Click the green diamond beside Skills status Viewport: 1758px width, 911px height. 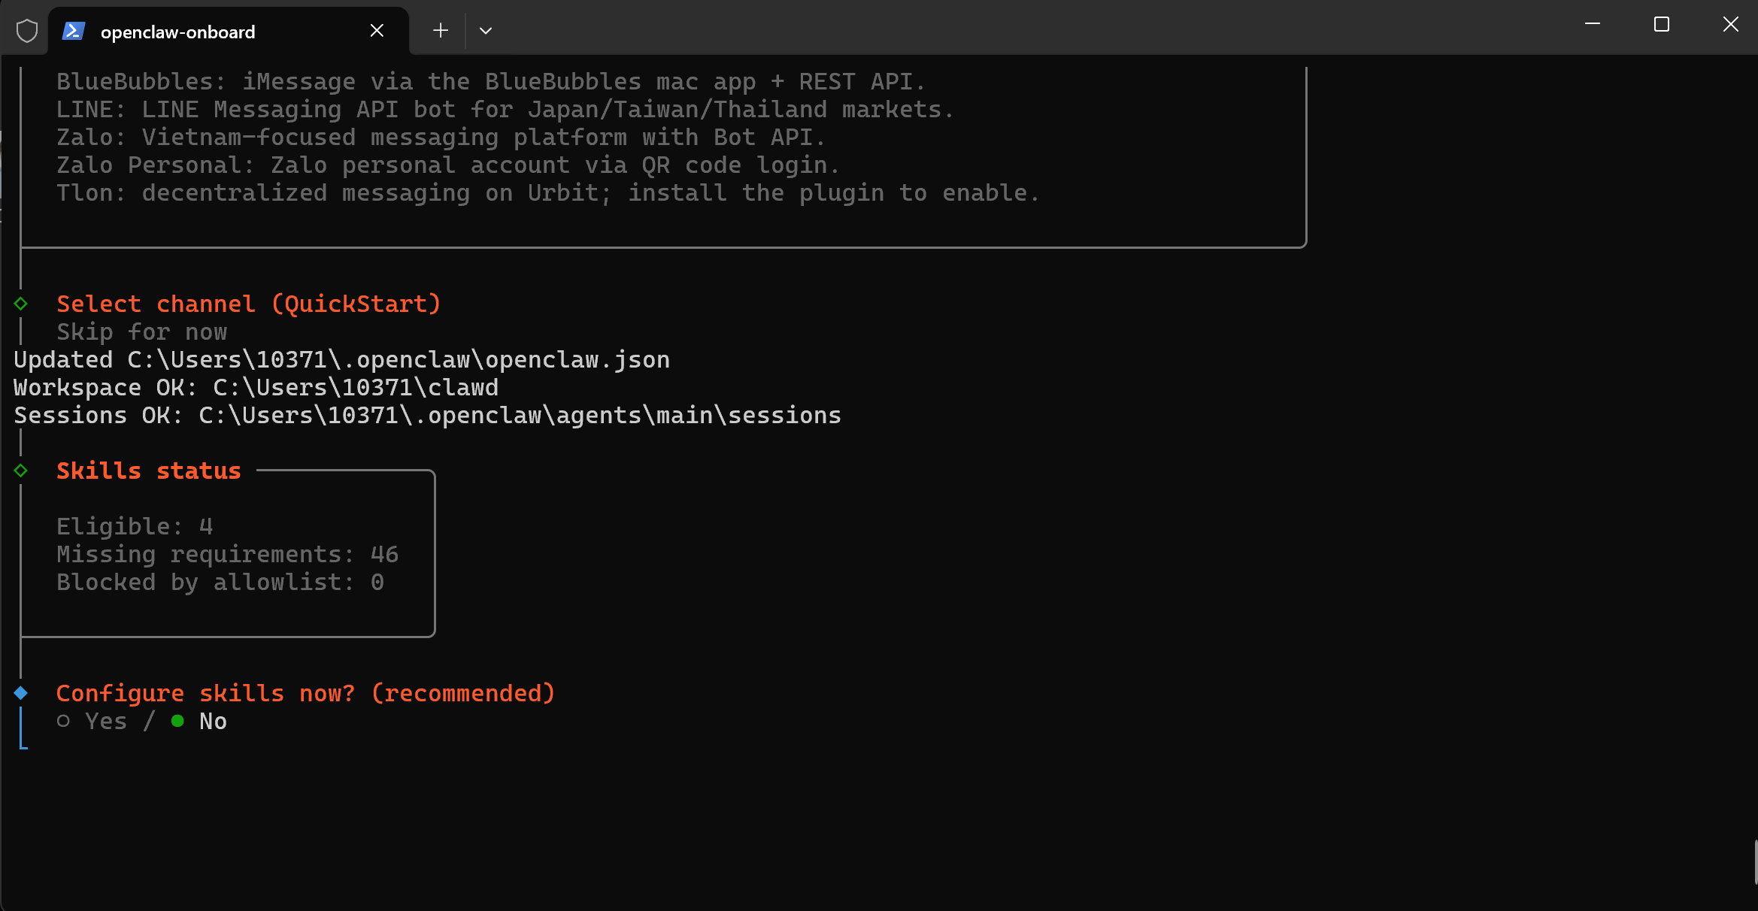[21, 471]
